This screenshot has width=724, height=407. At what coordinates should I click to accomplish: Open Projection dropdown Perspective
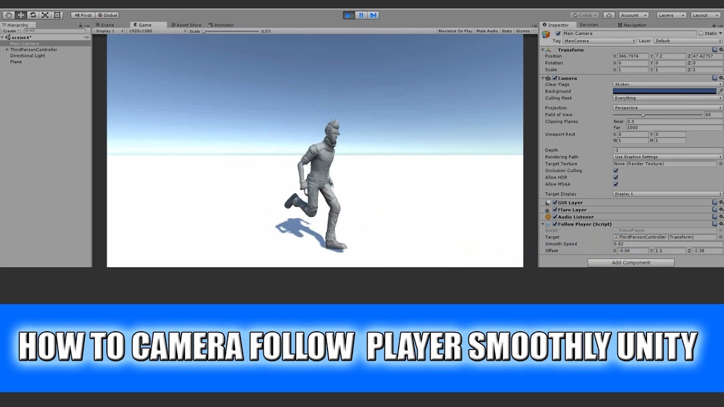click(668, 107)
